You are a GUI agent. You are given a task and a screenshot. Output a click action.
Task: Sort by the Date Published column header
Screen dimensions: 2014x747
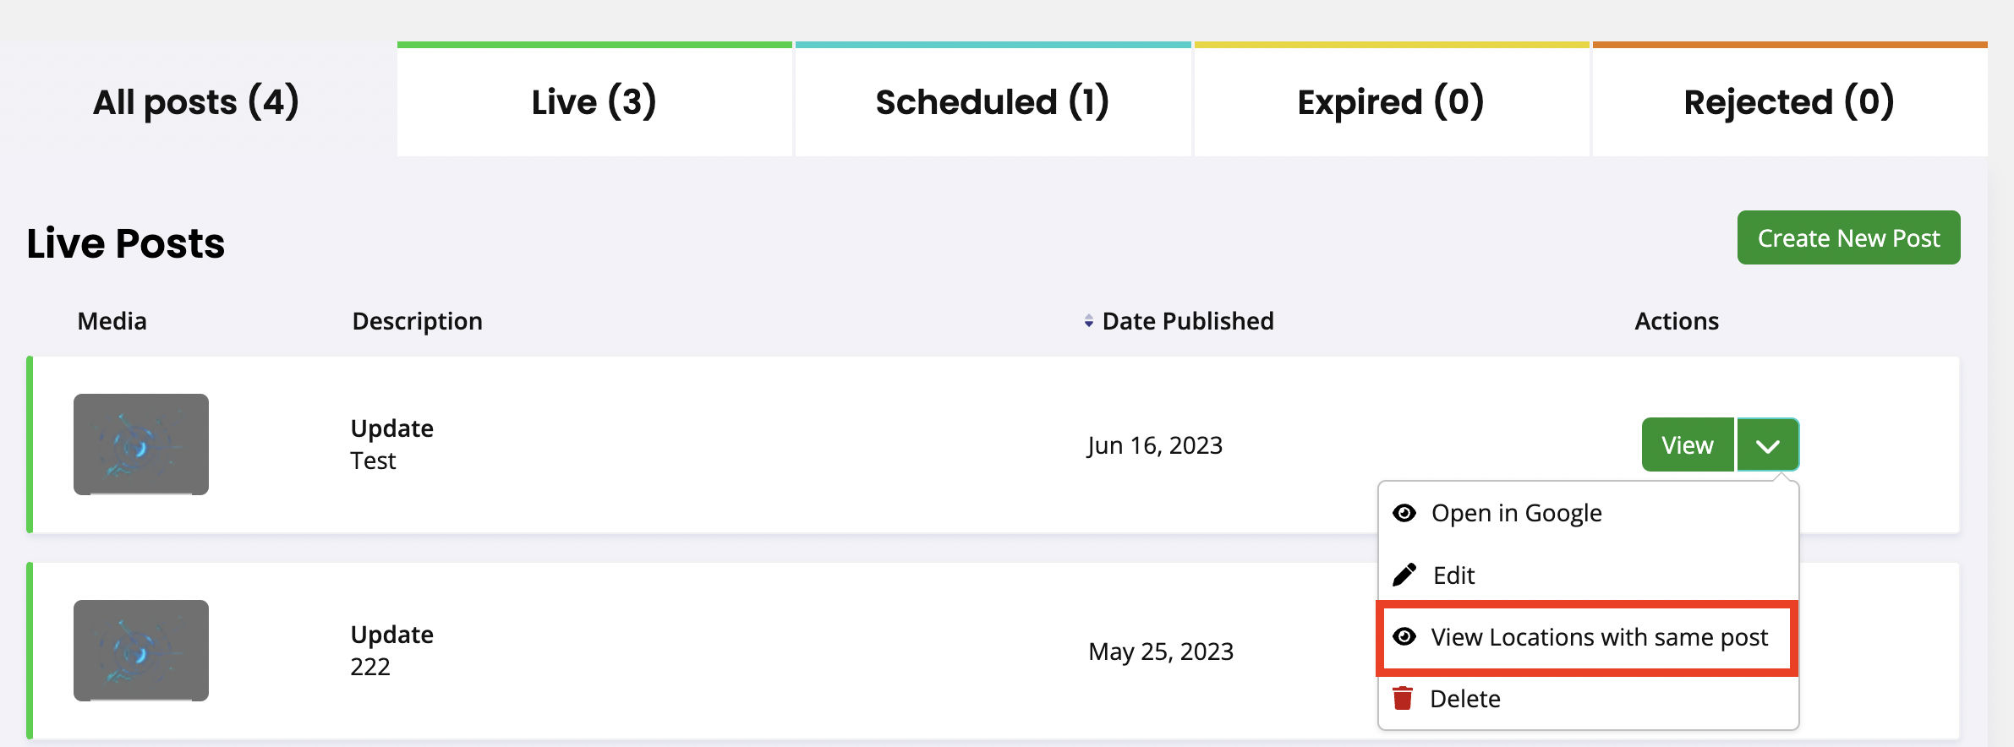(1187, 321)
